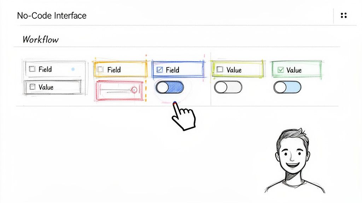This screenshot has height=203, width=362.
Task: Uncheck the green-outlined Value checkbox
Action: 281,70
